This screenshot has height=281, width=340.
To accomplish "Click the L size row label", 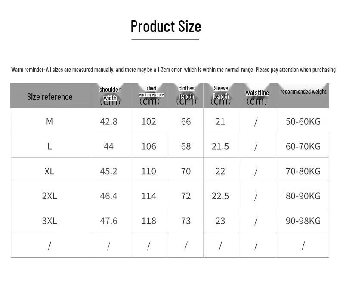I will point(49,146).
